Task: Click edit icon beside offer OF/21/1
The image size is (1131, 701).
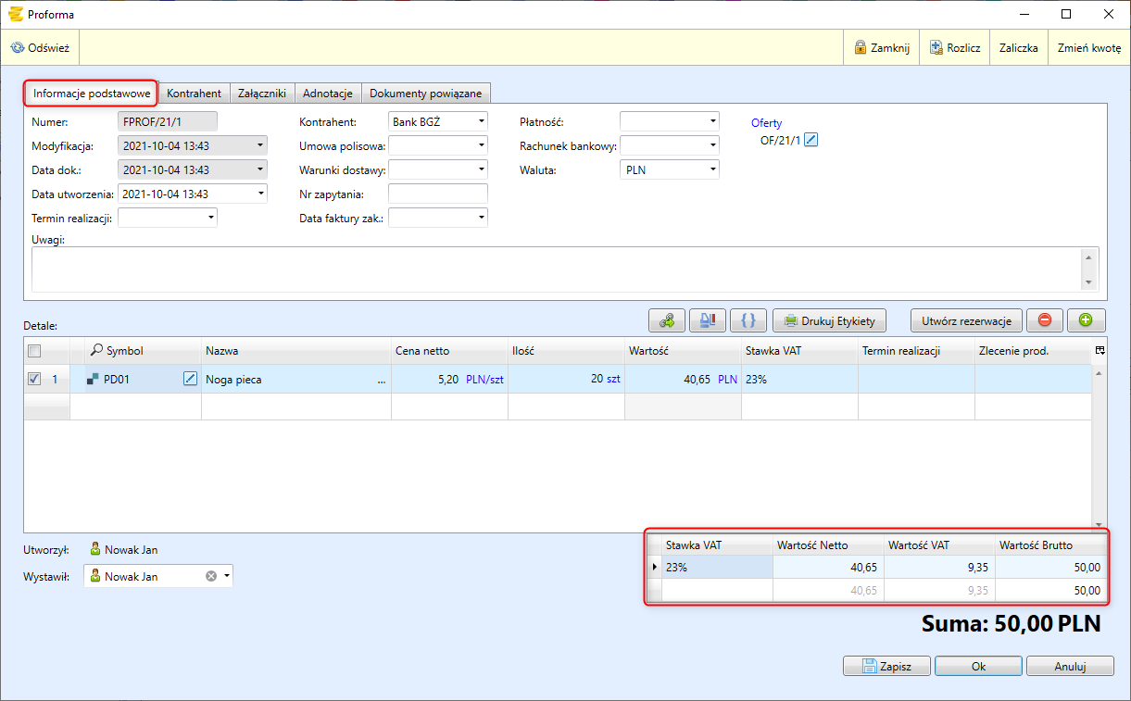Action: (x=811, y=140)
